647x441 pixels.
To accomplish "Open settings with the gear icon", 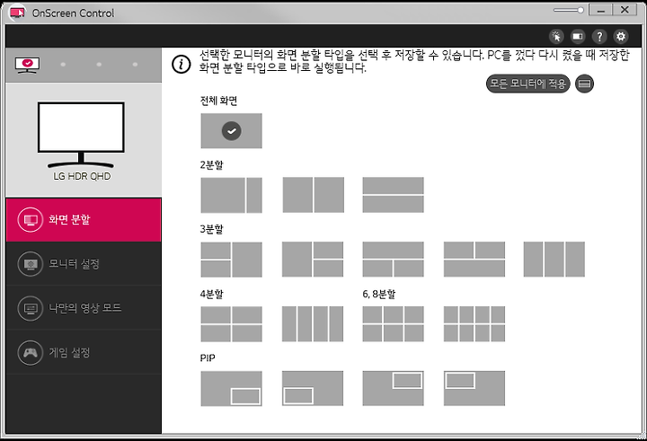I will tap(621, 36).
